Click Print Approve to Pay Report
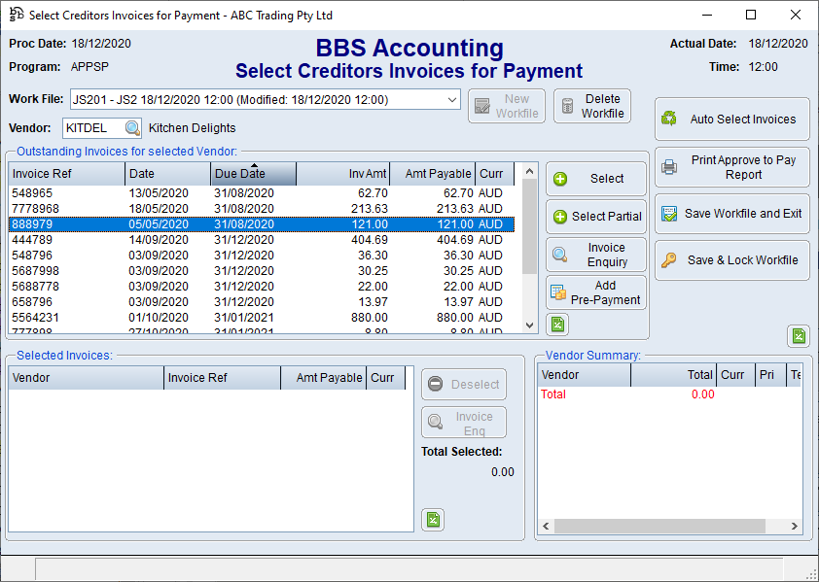Screen dimensions: 819x582 [731, 167]
